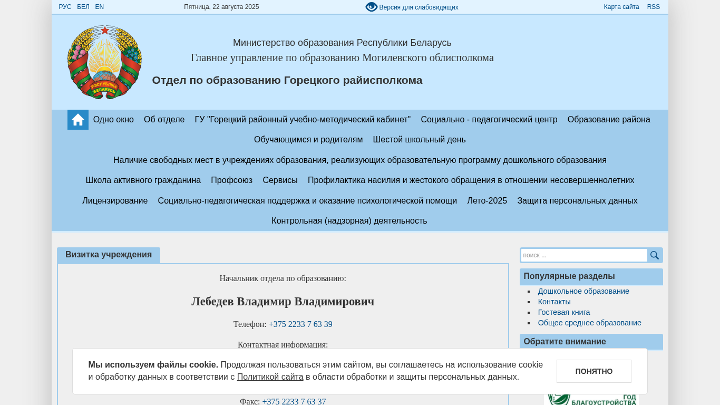Click Отдел по образованию Горецкого райисполкома title

pos(287,80)
